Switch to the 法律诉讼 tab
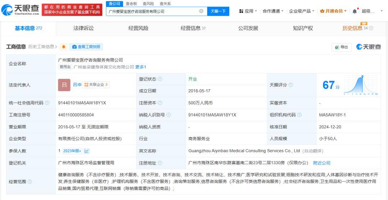Screen dimensions: 388x200 tap(83, 28)
